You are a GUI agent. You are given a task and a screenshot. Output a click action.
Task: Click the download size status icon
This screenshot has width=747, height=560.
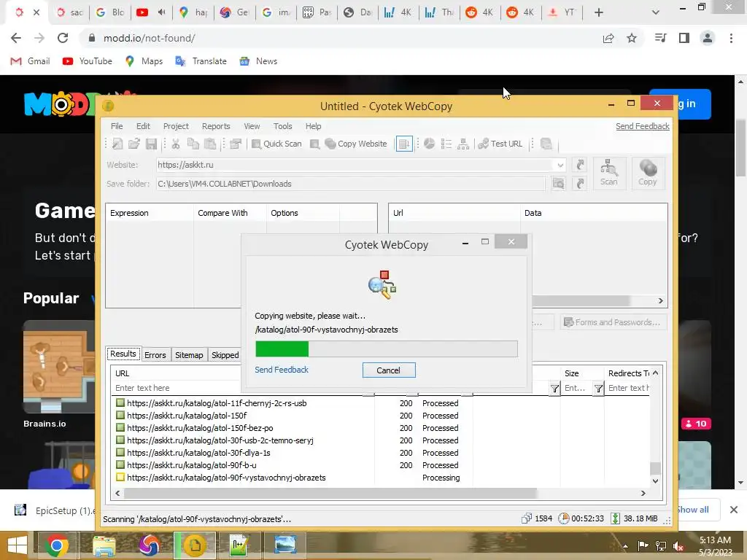point(616,518)
